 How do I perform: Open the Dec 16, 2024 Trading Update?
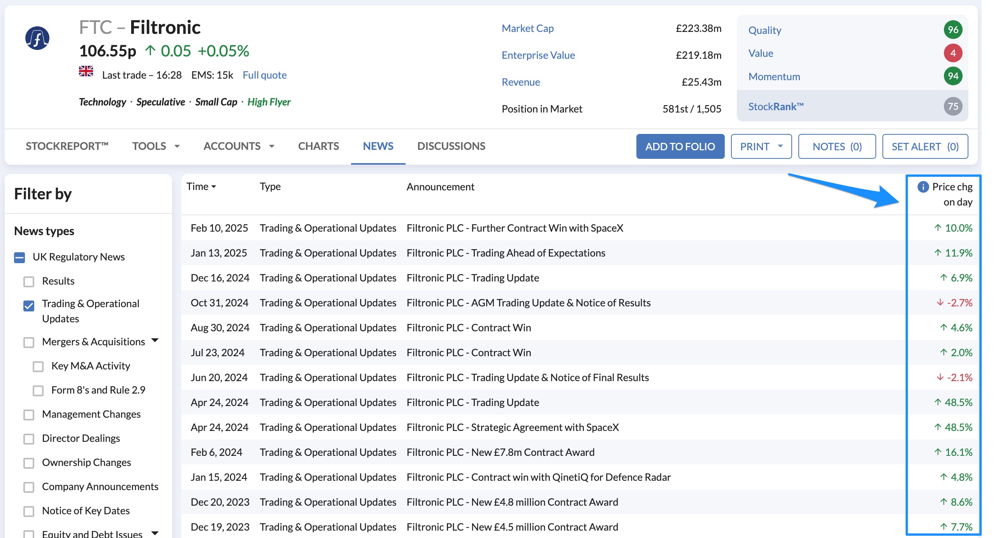(x=473, y=278)
